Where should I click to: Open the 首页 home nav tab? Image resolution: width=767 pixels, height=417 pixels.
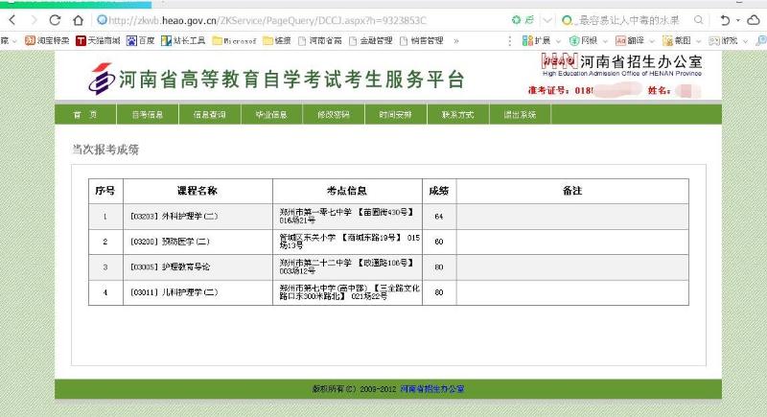[85, 114]
